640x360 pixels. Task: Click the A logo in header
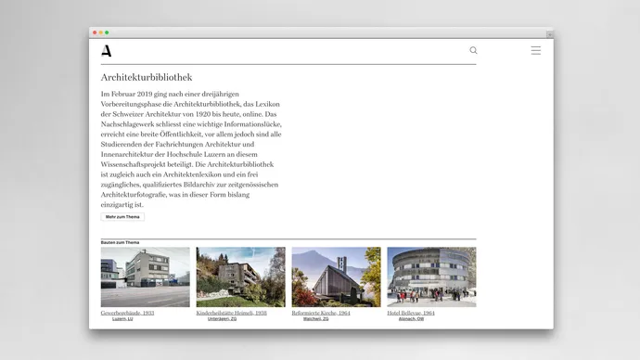pyautogui.click(x=106, y=51)
